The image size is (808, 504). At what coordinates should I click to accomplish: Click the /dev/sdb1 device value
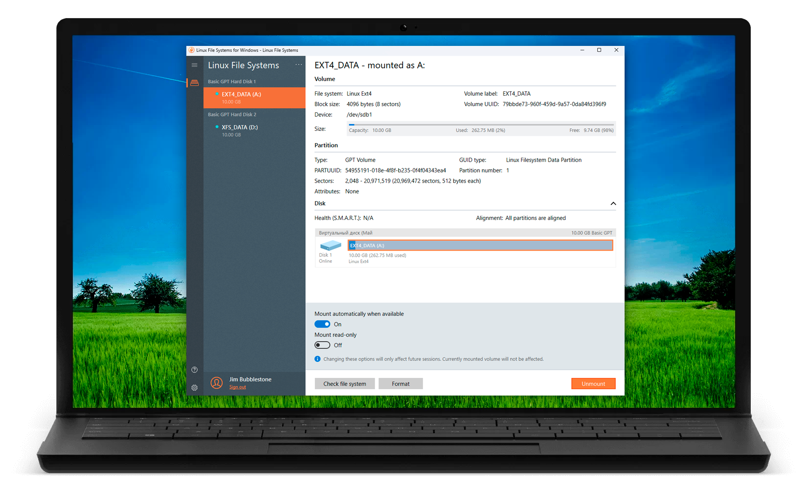click(359, 115)
